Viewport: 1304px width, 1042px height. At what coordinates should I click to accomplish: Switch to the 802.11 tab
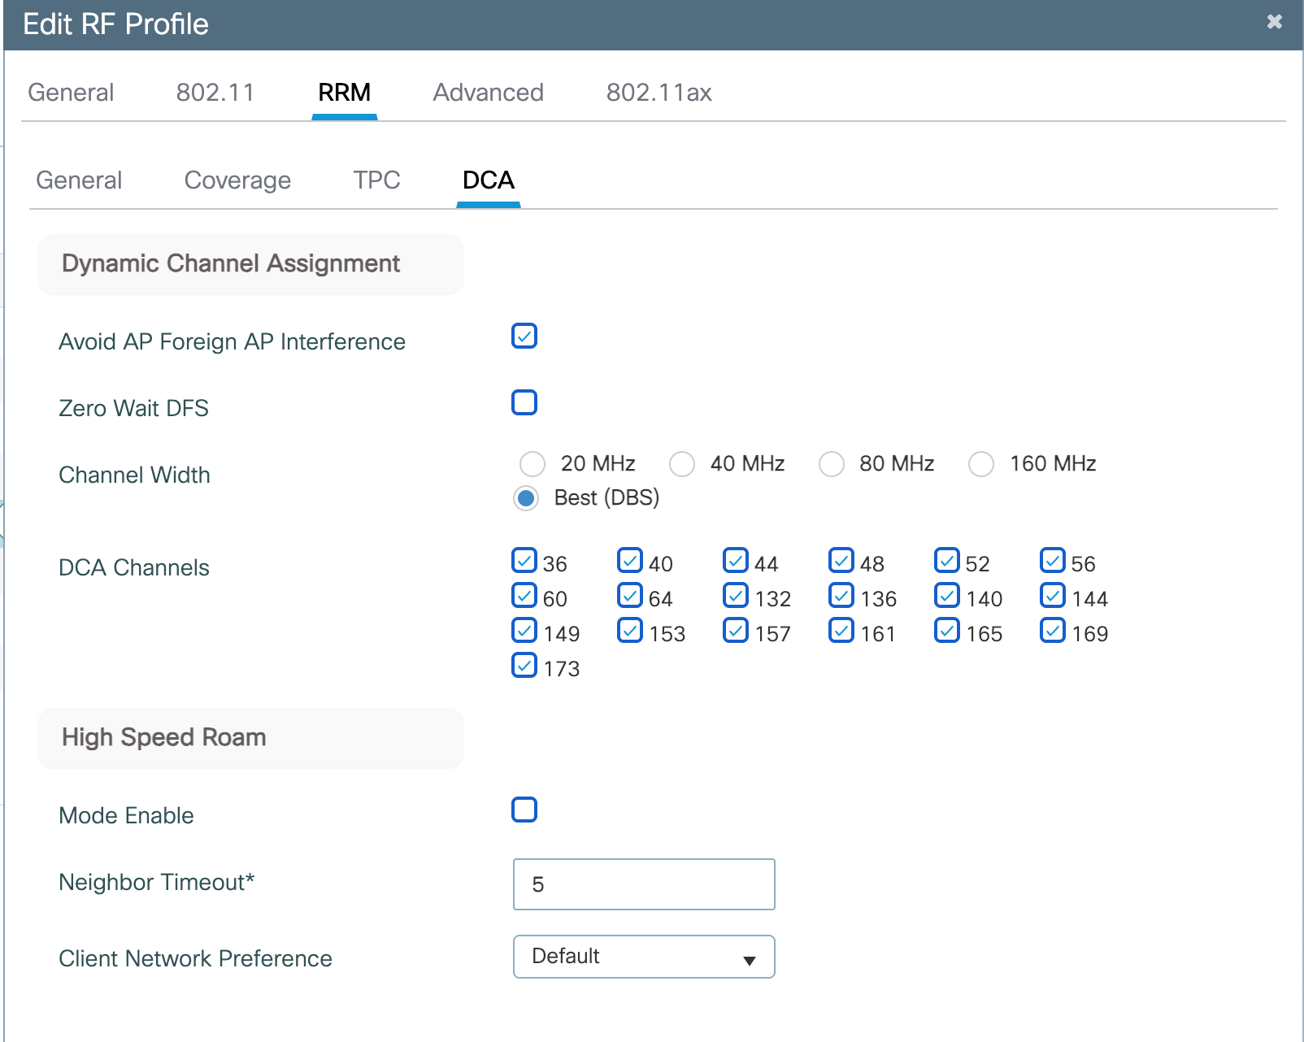pyautogui.click(x=215, y=93)
